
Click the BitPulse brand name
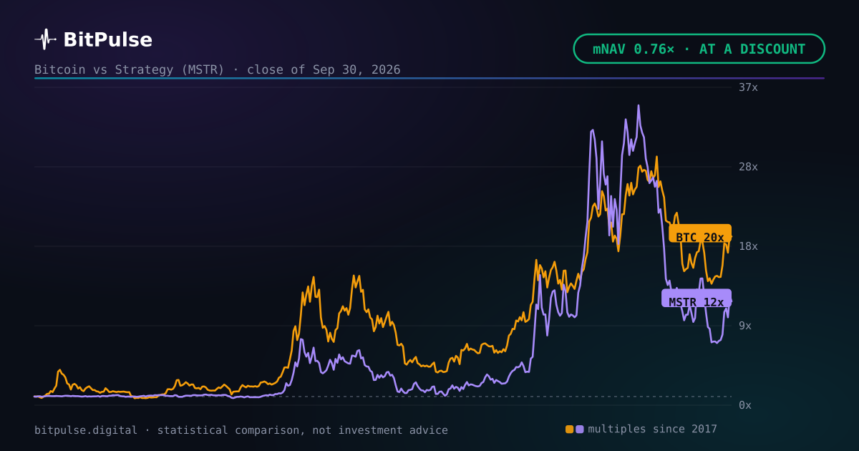[107, 40]
